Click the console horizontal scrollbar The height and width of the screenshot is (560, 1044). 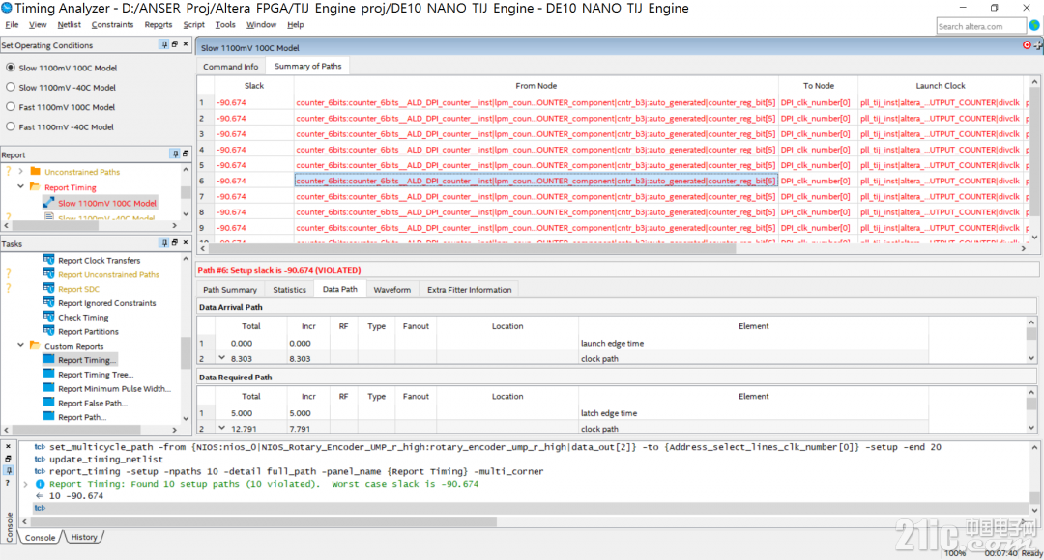(265, 521)
